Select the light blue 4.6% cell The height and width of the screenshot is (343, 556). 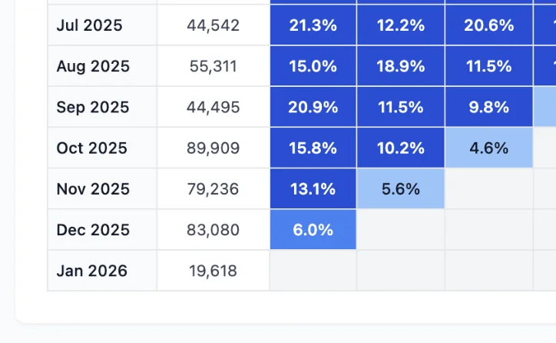(x=489, y=148)
